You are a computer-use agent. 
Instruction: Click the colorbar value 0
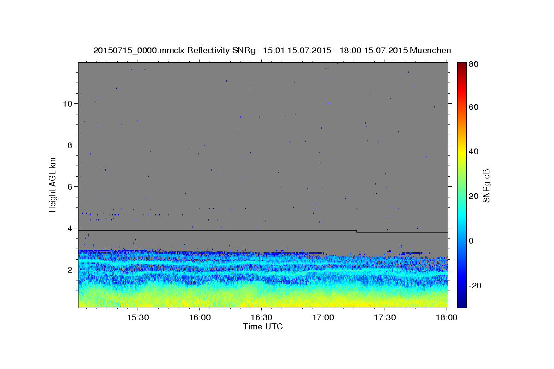click(x=471, y=241)
